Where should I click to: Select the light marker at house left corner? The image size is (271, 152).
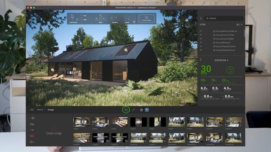click(53, 70)
